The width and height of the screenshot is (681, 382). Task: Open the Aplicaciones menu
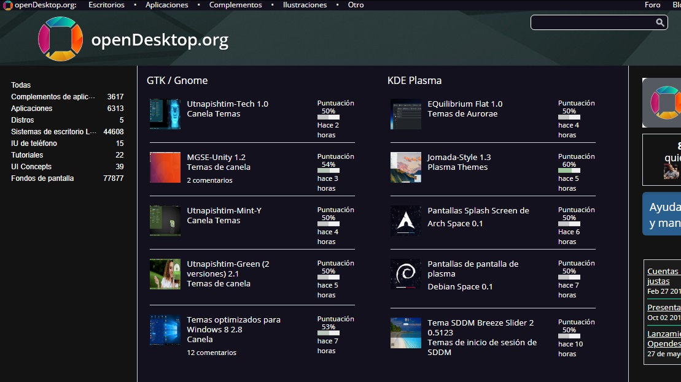coord(167,5)
